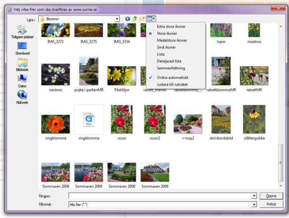289x218 pixels.
Task: Select the skrivbordsbild thumbnail
Action: click(x=221, y=119)
